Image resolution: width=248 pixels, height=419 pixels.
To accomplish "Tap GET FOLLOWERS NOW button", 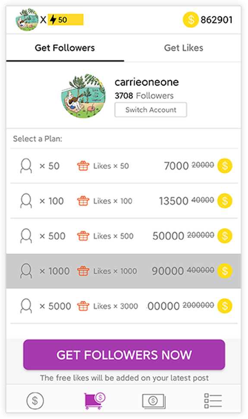I will click(x=124, y=355).
